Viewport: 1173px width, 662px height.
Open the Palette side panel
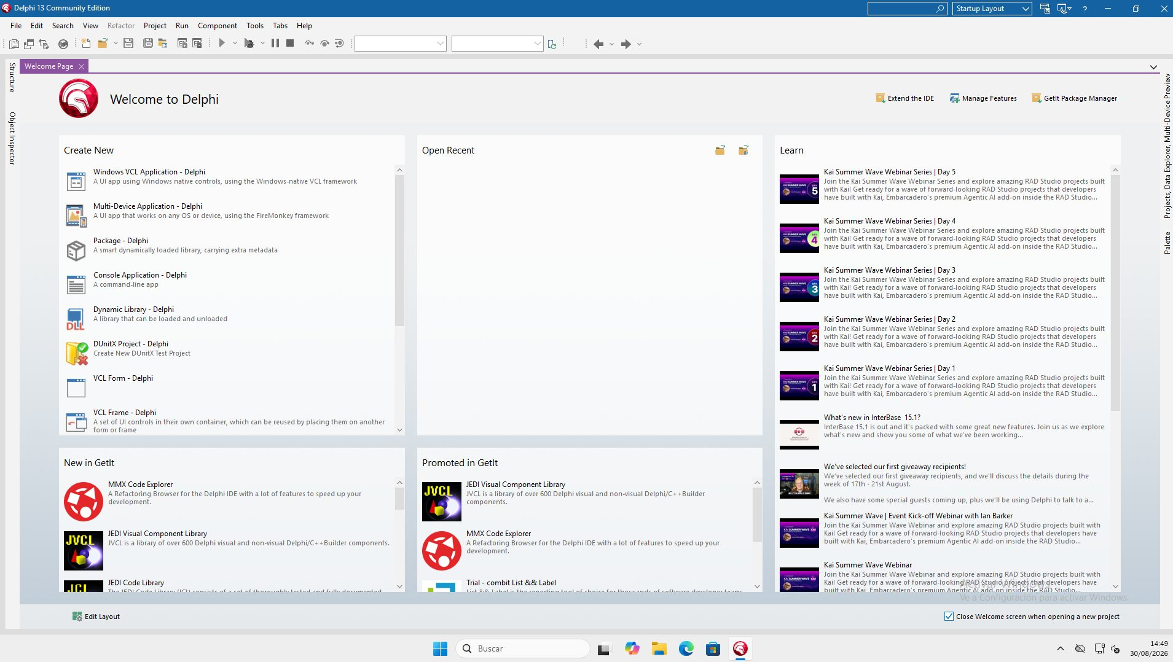tap(1167, 243)
